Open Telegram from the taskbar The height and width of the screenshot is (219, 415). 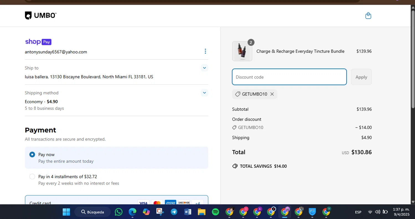click(174, 212)
